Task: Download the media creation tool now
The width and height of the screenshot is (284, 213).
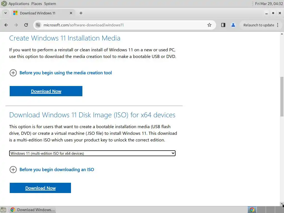Action: point(46,91)
